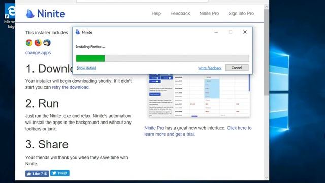Open the Ninite Pro link in promo text
The height and width of the screenshot is (183, 325).
(x=154, y=128)
